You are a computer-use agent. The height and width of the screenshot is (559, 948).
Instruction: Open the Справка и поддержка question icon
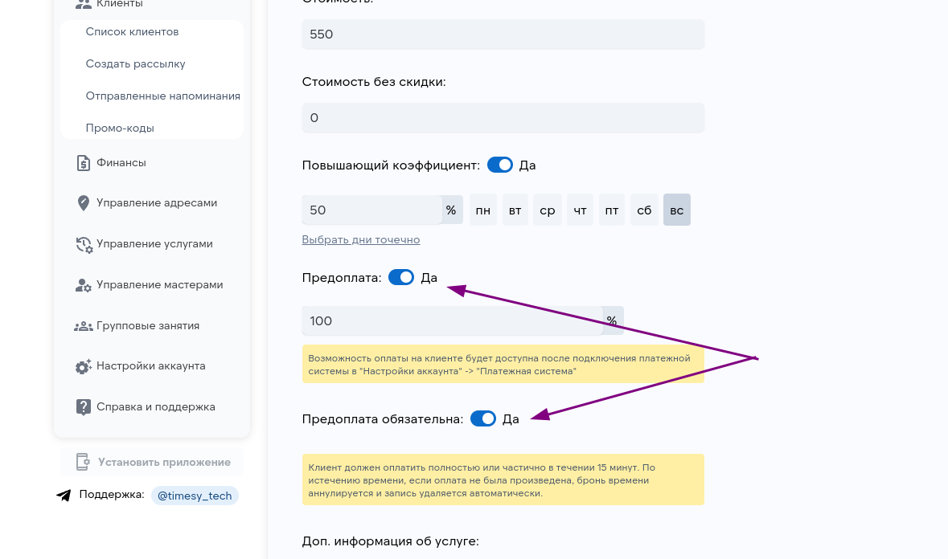click(84, 406)
